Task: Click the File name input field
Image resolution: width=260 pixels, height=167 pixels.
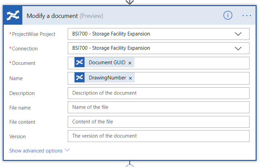Action: coord(158,108)
